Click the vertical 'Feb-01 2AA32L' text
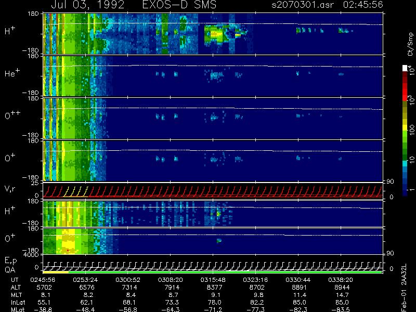The height and width of the screenshot is (312, 416). pyautogui.click(x=404, y=288)
